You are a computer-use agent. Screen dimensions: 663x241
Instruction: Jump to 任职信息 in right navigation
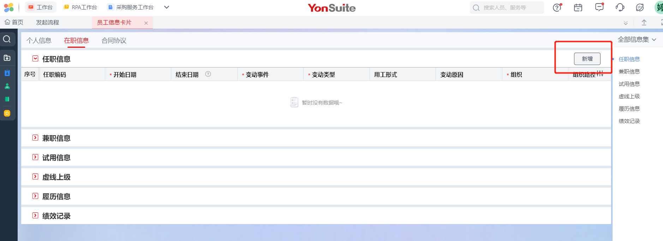click(x=629, y=59)
